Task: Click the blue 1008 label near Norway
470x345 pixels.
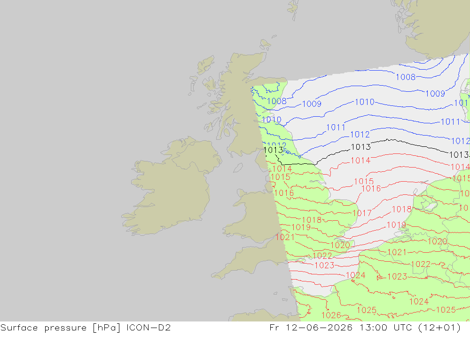Action: (x=406, y=77)
